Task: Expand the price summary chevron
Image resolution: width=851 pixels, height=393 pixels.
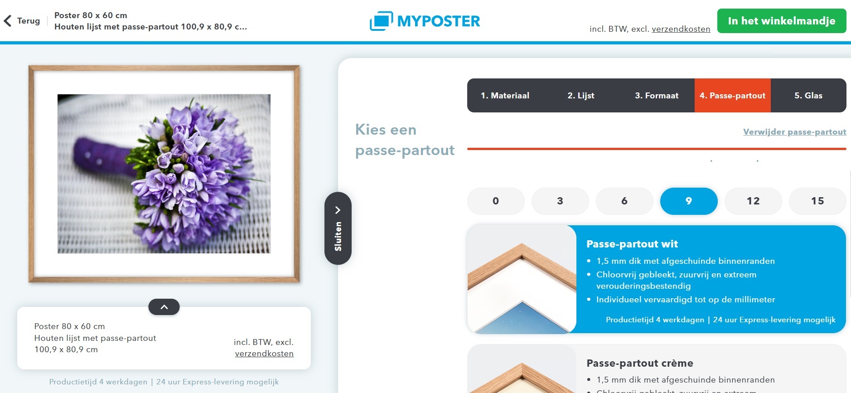Action: (164, 307)
